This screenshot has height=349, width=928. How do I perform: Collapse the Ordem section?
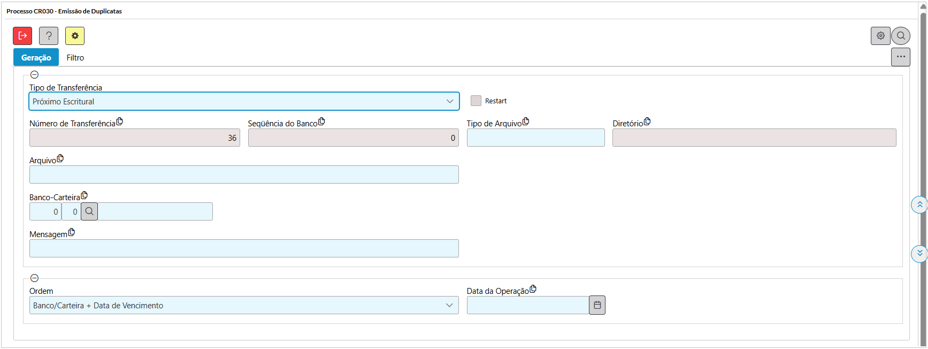pyautogui.click(x=34, y=278)
